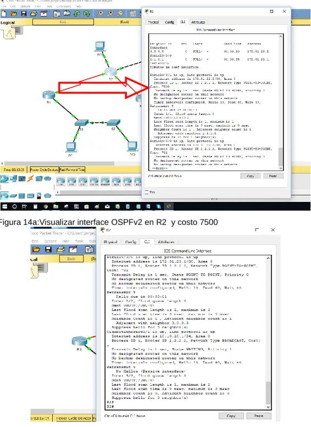Select router R1 in lower screenshot

(x=79, y=341)
